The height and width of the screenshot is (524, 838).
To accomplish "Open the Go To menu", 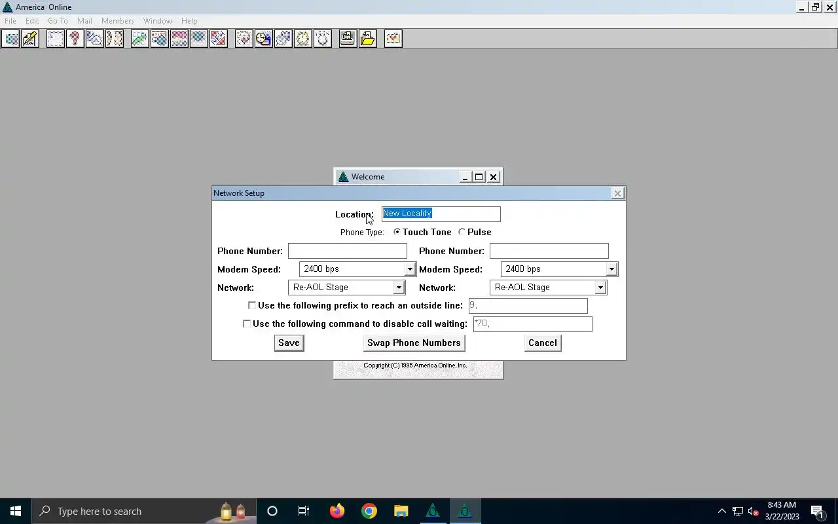I will pyautogui.click(x=58, y=21).
